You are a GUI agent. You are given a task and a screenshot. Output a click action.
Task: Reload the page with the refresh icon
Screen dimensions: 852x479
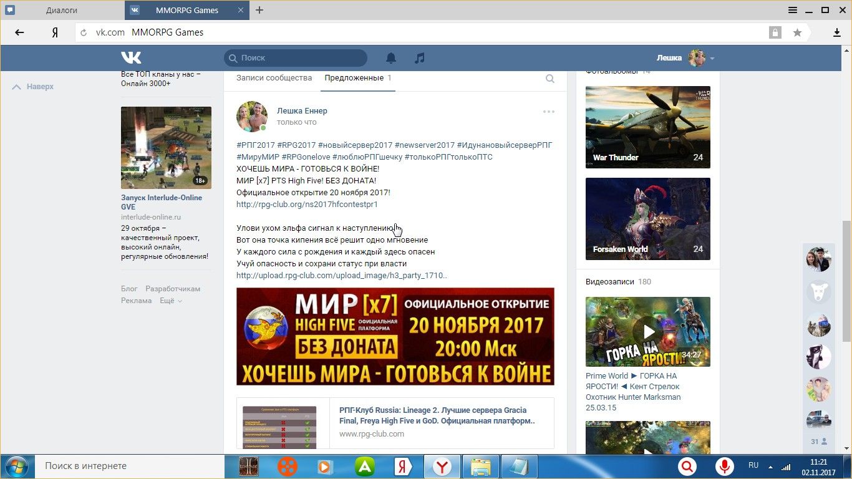pos(84,32)
